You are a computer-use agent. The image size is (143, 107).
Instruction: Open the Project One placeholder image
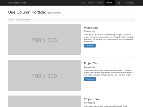point(44,40)
